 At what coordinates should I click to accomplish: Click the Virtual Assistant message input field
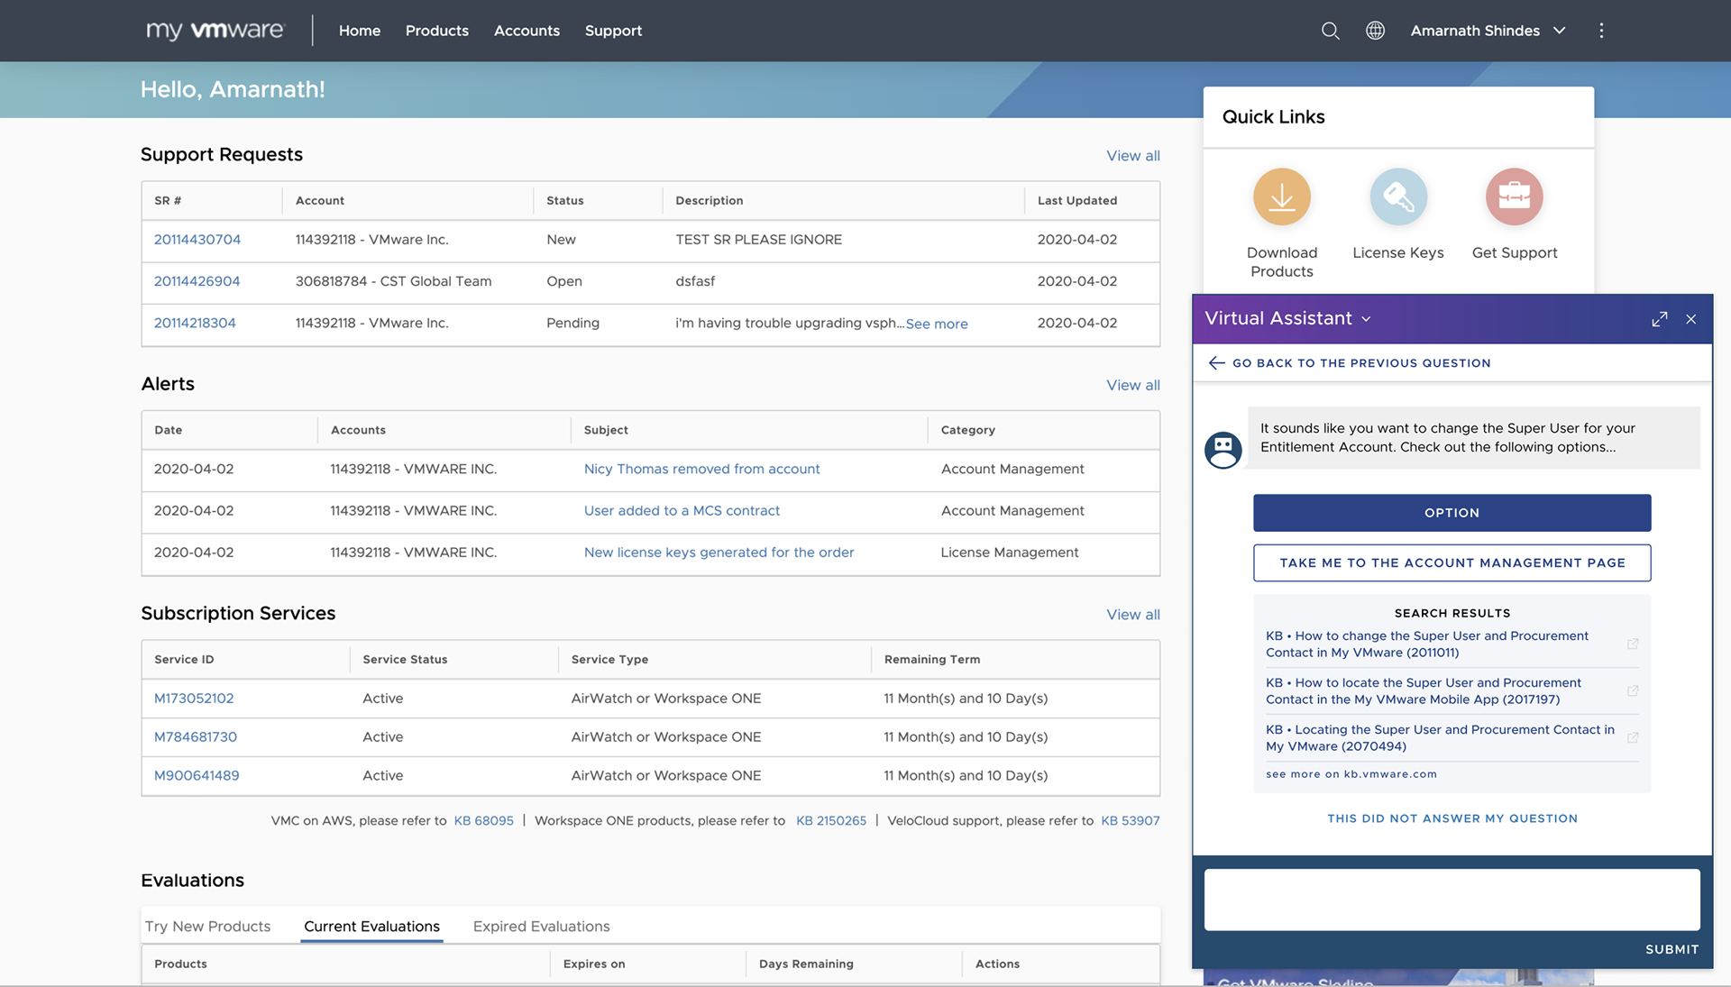1452,900
